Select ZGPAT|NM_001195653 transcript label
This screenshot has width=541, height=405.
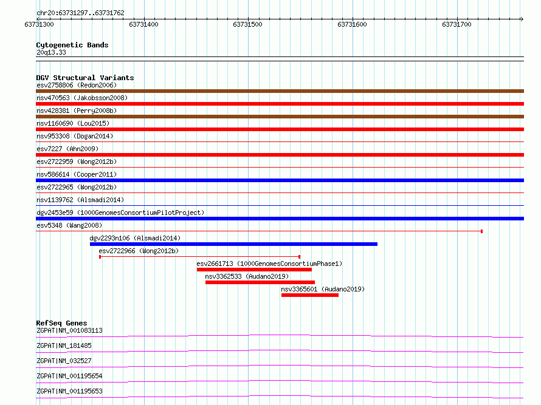(69, 391)
